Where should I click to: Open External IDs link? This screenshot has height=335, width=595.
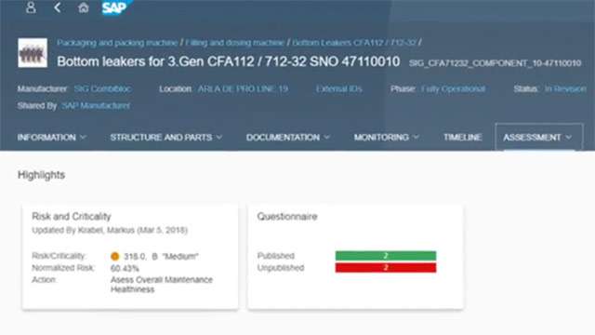tap(338, 89)
